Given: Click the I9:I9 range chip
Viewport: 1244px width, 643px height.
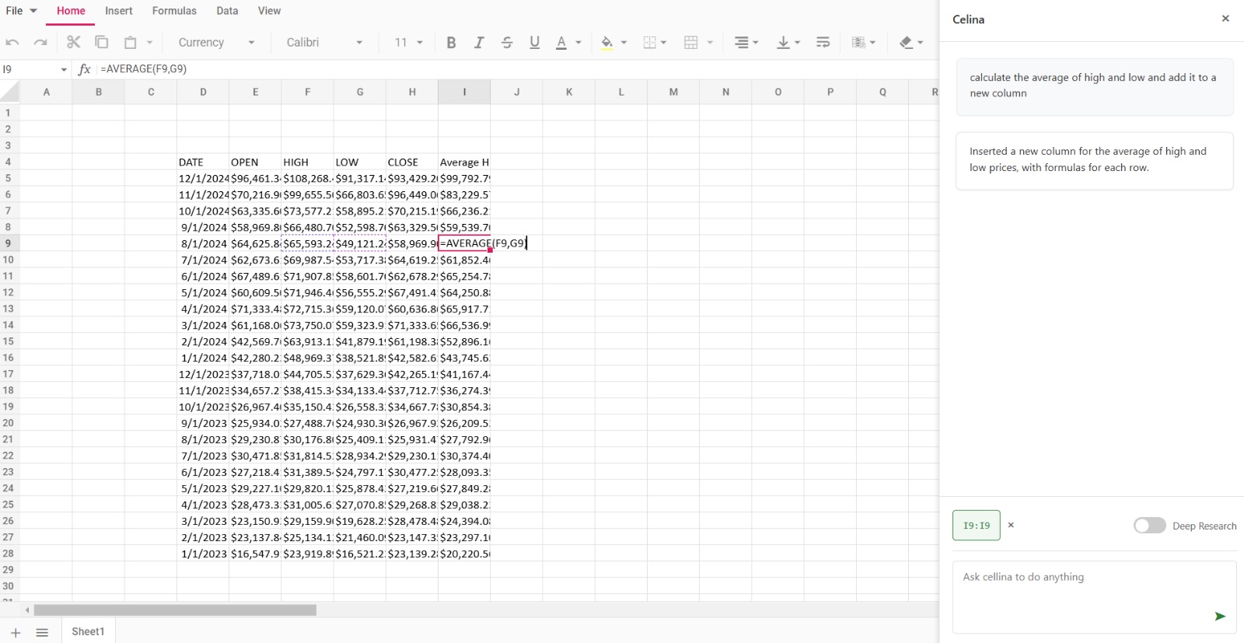Looking at the screenshot, I should (977, 526).
